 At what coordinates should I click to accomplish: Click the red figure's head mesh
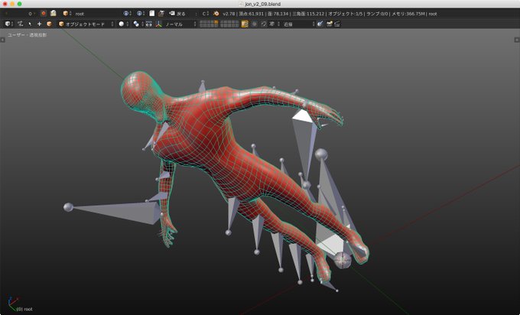coord(141,93)
